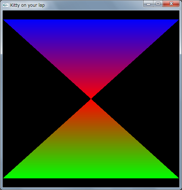Maximize the Kitty on your lap window
This screenshot has width=182, height=190.
tap(158, 4)
